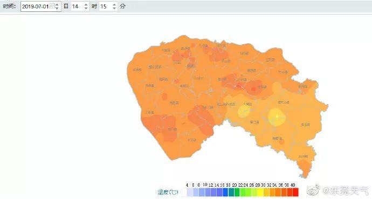Click the minute field showing 15

(x=108, y=6)
